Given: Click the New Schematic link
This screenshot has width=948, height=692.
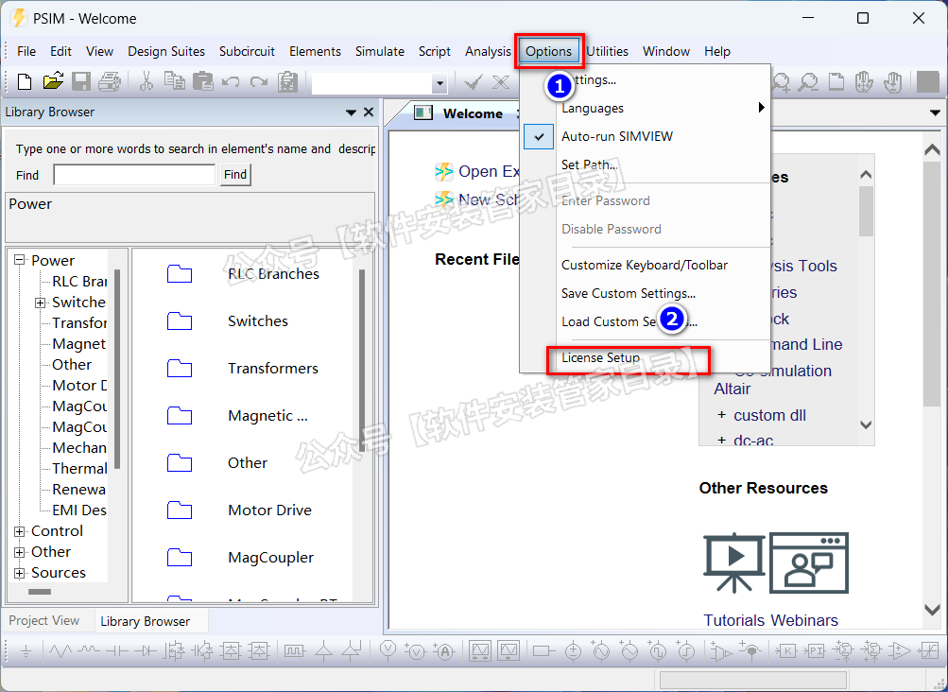Looking at the screenshot, I should tap(489, 199).
